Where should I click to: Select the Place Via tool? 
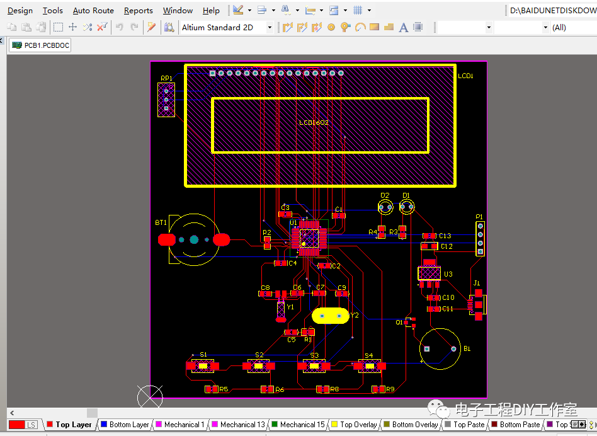coord(345,27)
